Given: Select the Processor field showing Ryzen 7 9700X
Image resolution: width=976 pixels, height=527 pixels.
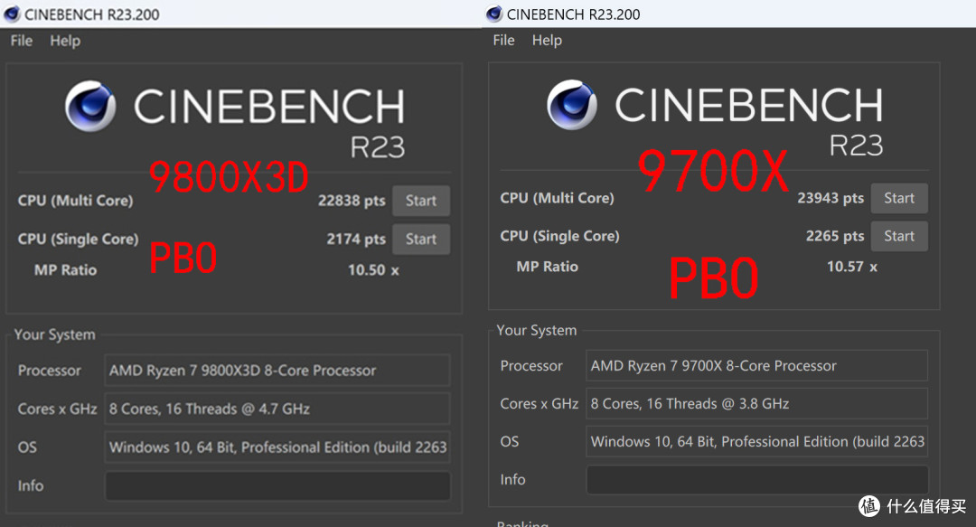Looking at the screenshot, I should pos(756,365).
